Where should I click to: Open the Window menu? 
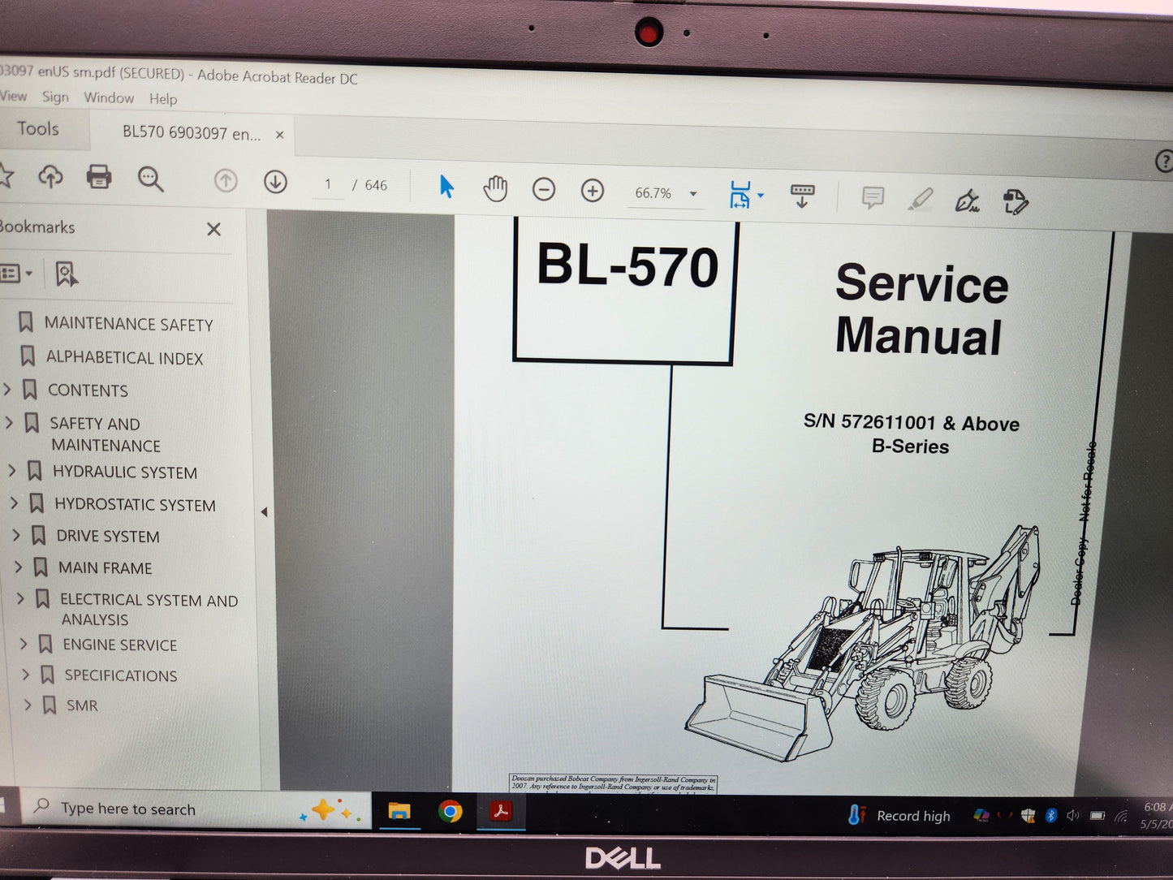pyautogui.click(x=109, y=97)
